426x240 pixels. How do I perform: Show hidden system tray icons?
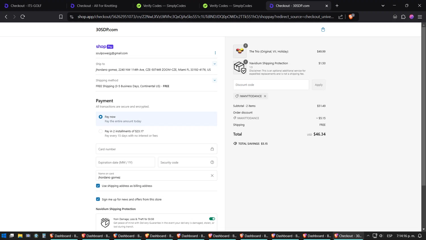[368, 236]
